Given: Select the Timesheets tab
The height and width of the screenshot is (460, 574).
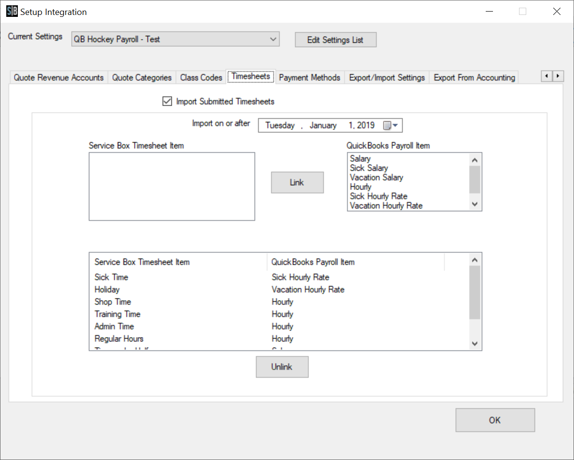Looking at the screenshot, I should pyautogui.click(x=251, y=77).
